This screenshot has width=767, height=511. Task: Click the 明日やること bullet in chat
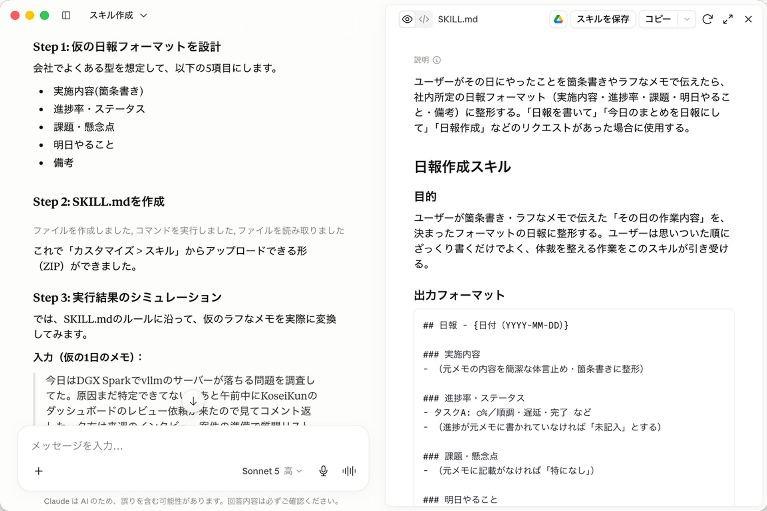tap(84, 145)
